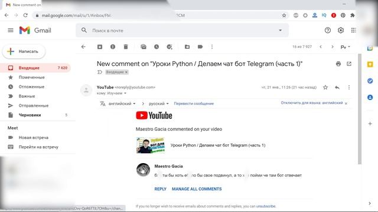Open the video thumbnail in the email

[151, 145]
